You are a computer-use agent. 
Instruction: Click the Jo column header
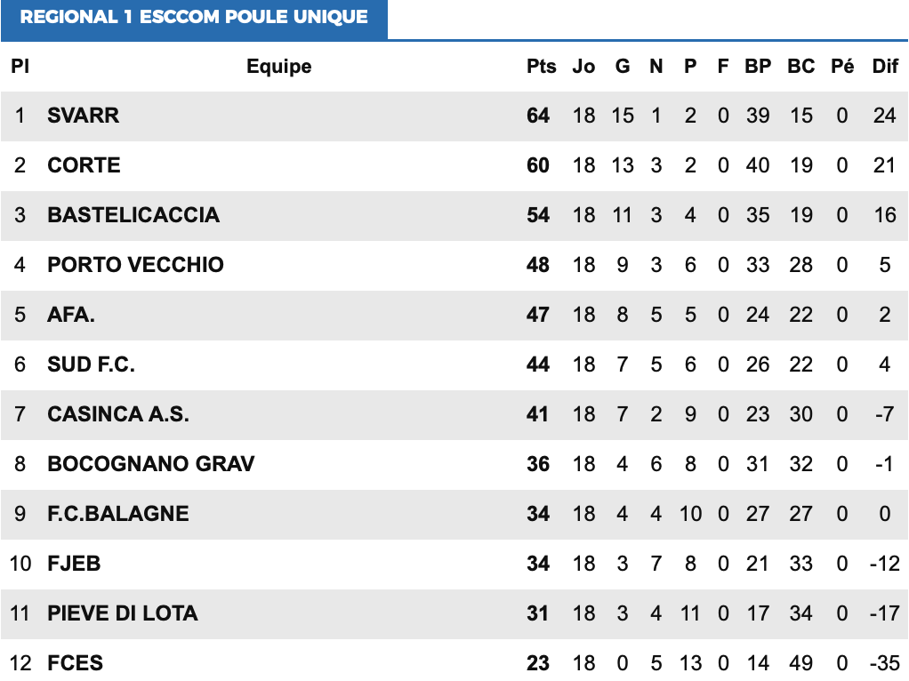point(583,67)
